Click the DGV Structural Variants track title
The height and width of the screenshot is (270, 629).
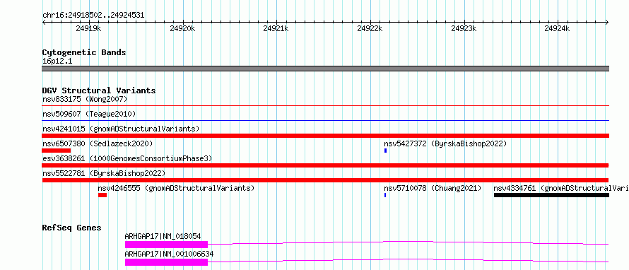[99, 90]
